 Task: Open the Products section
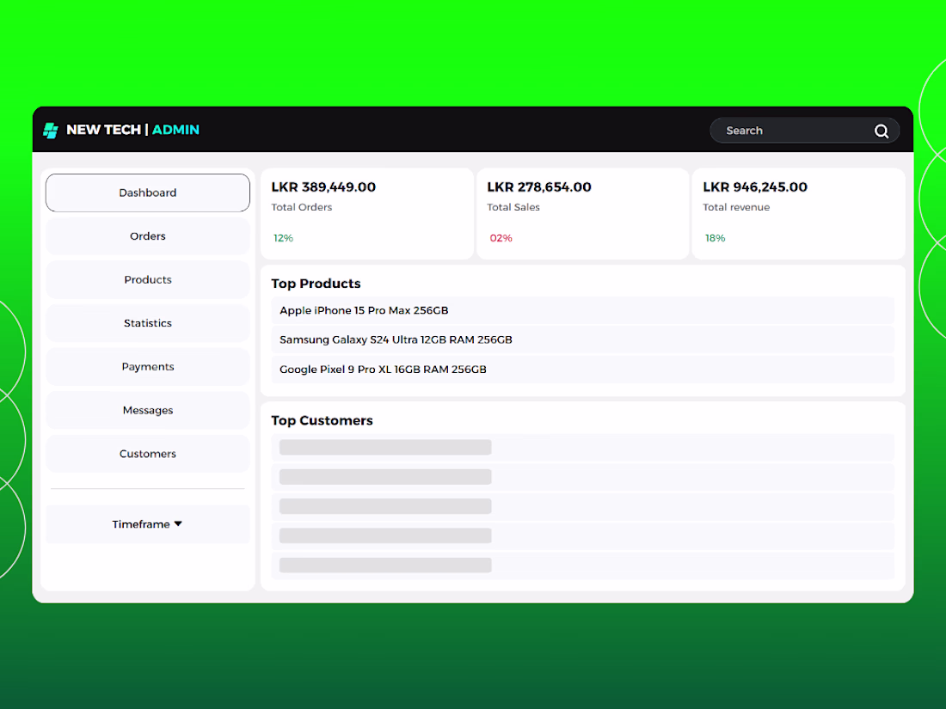[x=148, y=280]
